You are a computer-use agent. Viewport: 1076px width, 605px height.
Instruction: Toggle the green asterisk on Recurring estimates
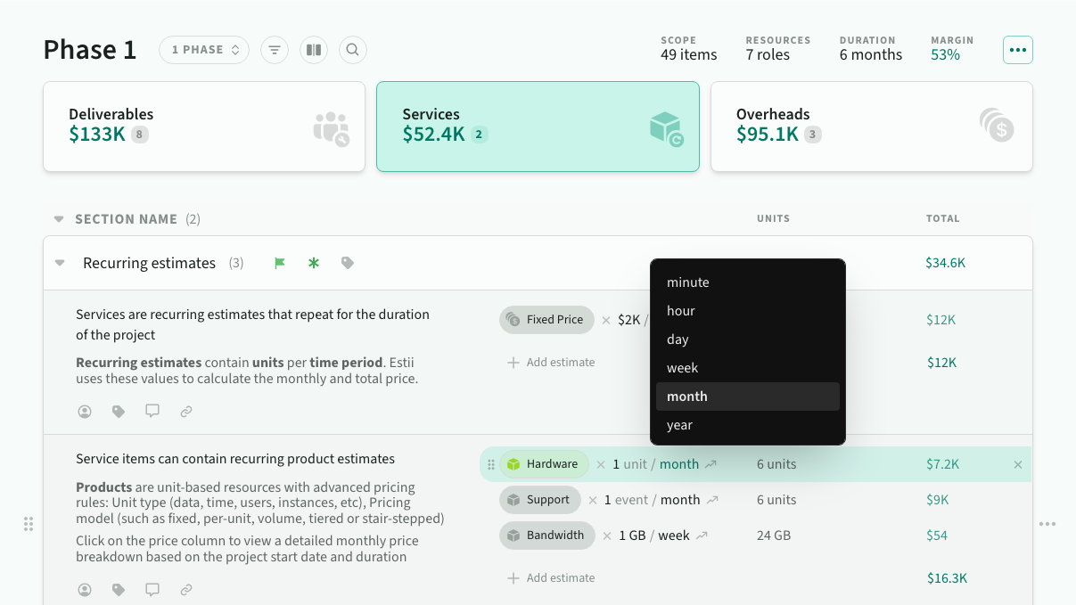[313, 263]
